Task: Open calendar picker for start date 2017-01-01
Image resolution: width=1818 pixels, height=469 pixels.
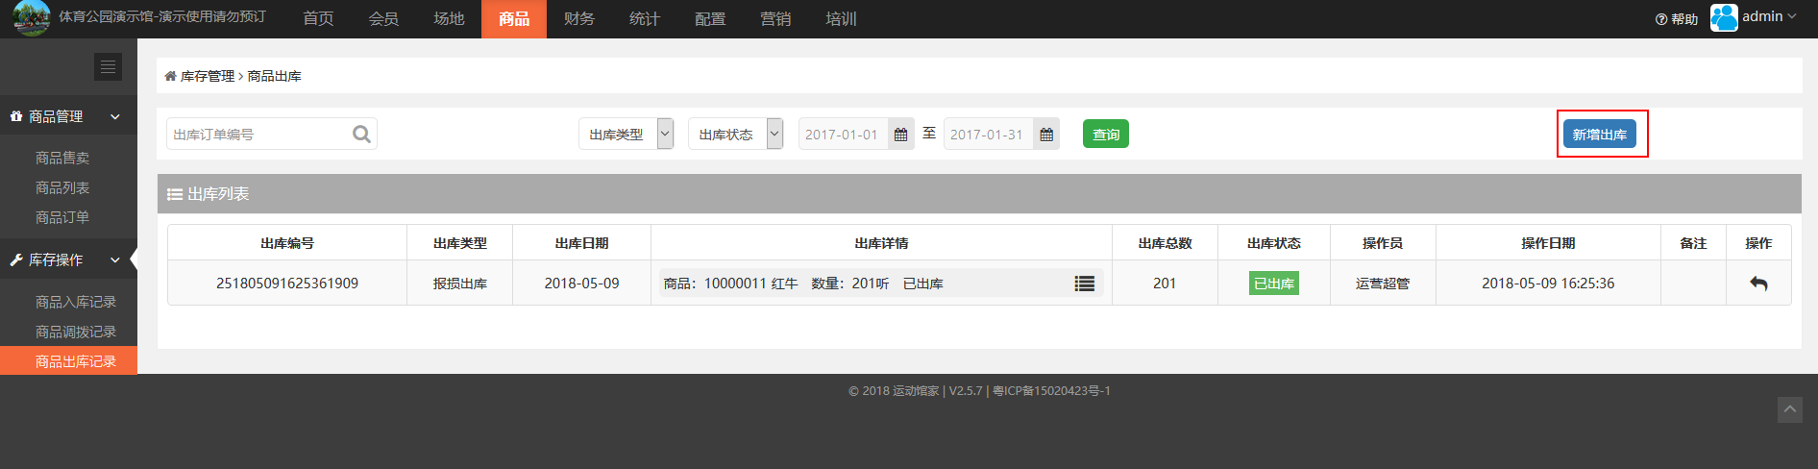Action: (x=900, y=135)
